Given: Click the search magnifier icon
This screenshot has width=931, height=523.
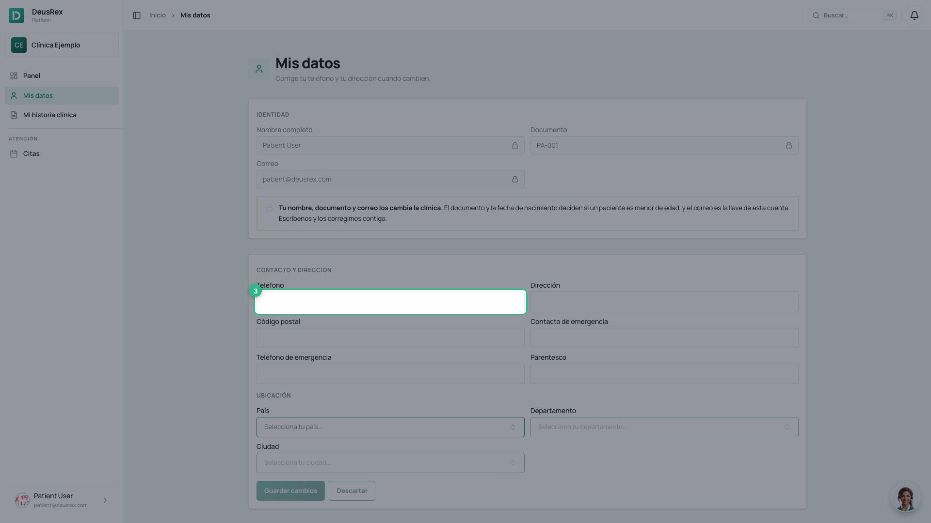Looking at the screenshot, I should 816,15.
